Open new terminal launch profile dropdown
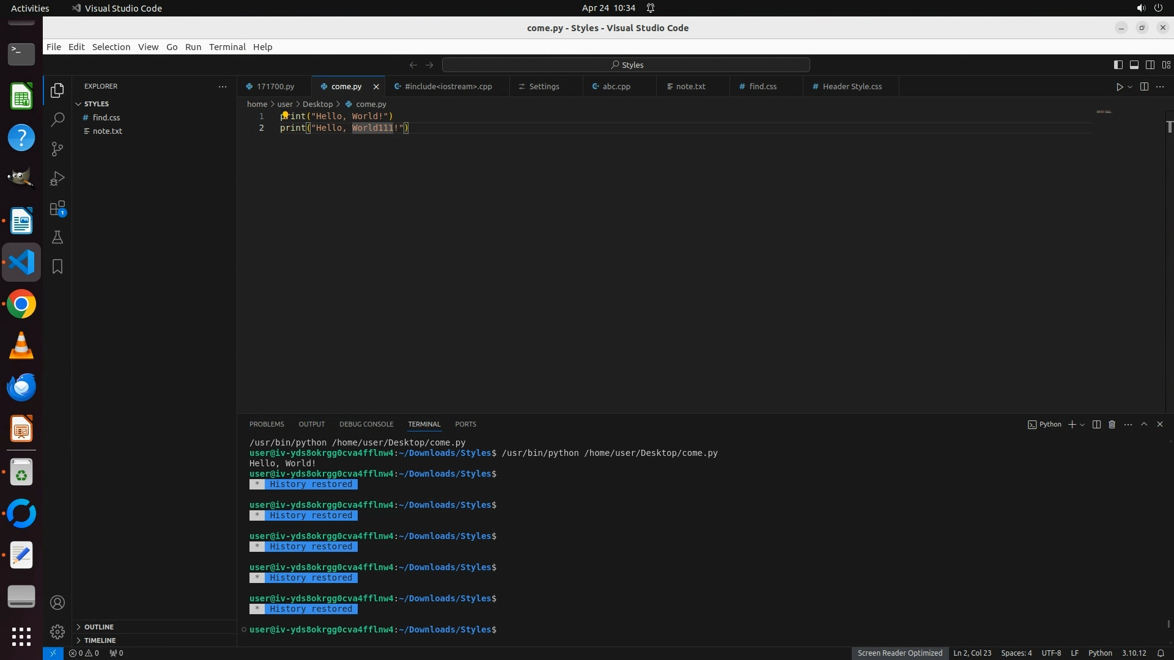The image size is (1174, 660). click(x=1083, y=425)
